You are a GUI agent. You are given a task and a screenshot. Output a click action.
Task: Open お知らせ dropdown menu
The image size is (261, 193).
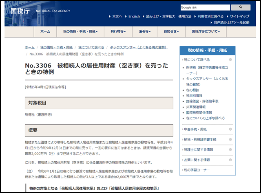pyautogui.click(x=171, y=31)
